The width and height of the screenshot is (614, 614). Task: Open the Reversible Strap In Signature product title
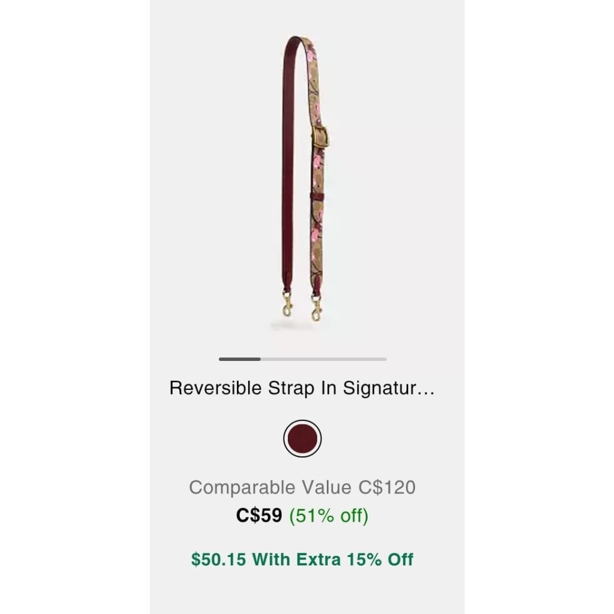click(x=302, y=388)
